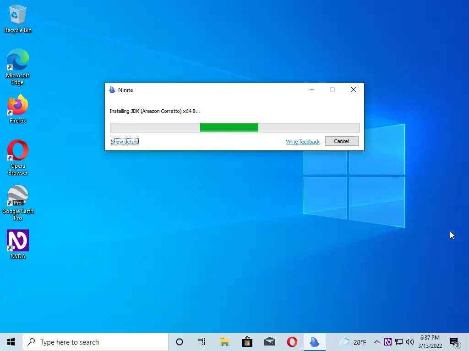This screenshot has height=351, width=469.
Task: Open the Write feedback link
Action: (303, 142)
